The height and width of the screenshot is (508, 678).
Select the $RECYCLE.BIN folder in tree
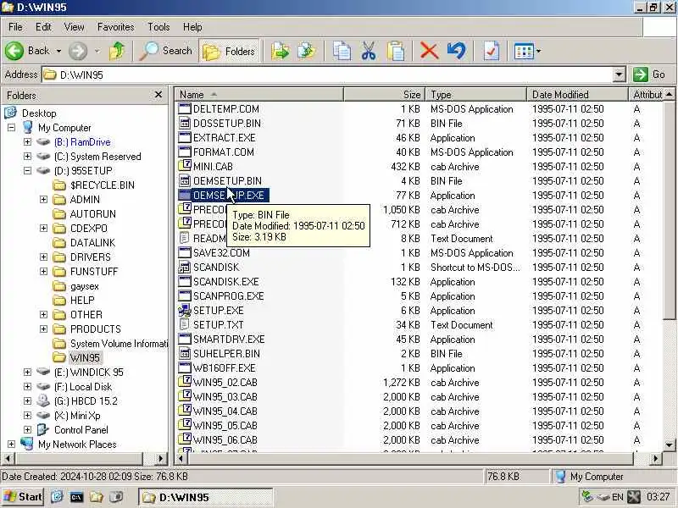coord(102,185)
